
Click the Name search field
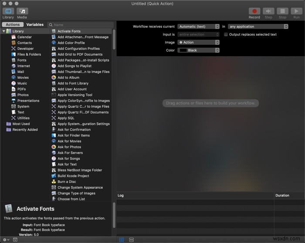(x=80, y=25)
